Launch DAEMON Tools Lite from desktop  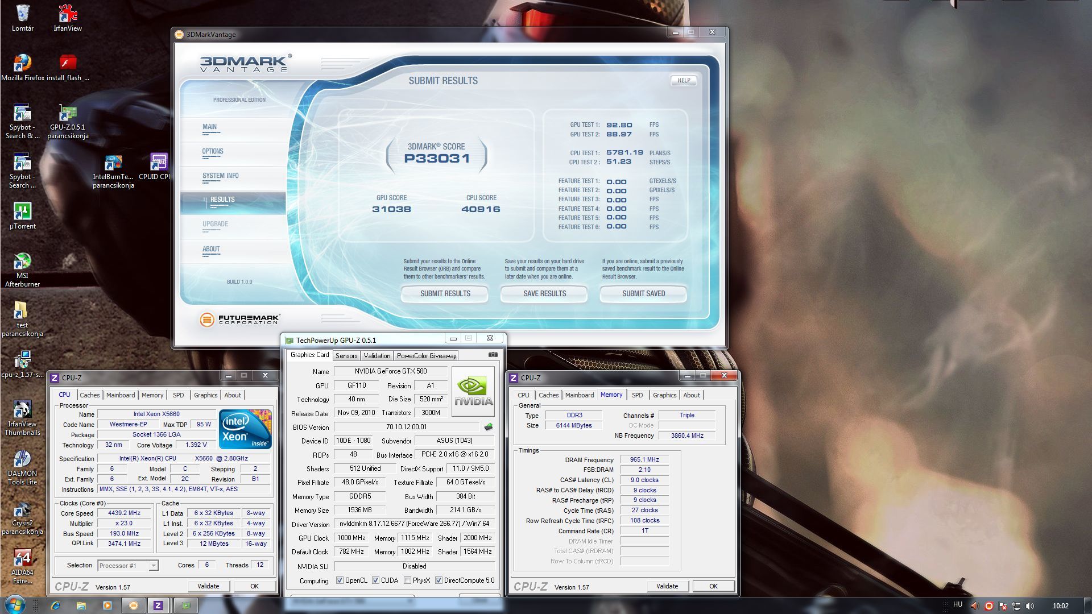[x=23, y=467]
